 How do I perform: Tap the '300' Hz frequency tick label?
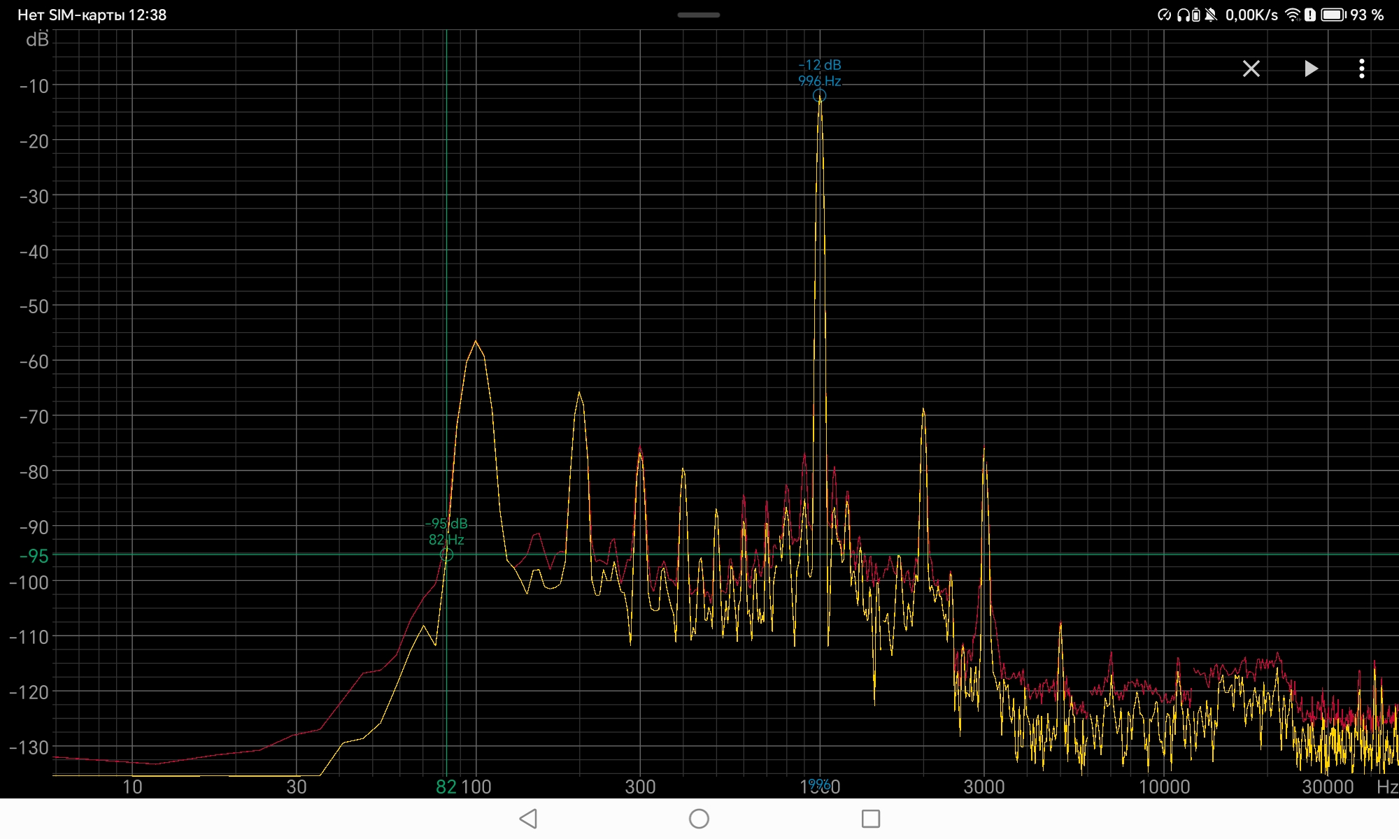pyautogui.click(x=640, y=787)
